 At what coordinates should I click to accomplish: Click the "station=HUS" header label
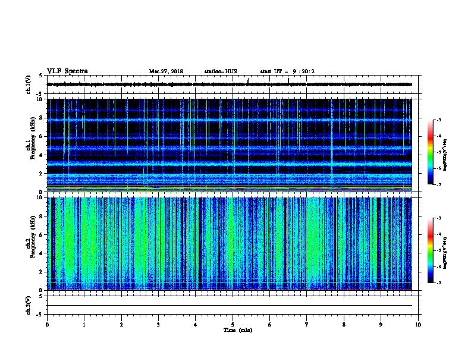click(221, 71)
